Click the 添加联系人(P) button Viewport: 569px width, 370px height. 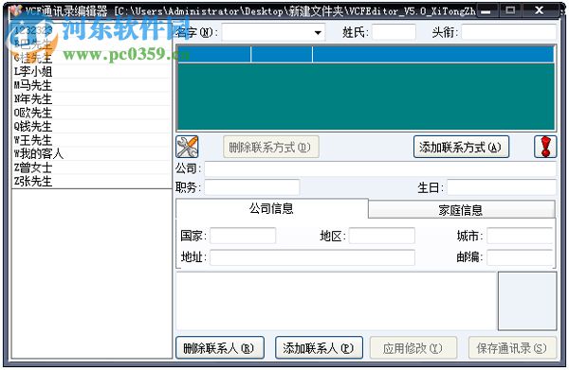point(319,348)
